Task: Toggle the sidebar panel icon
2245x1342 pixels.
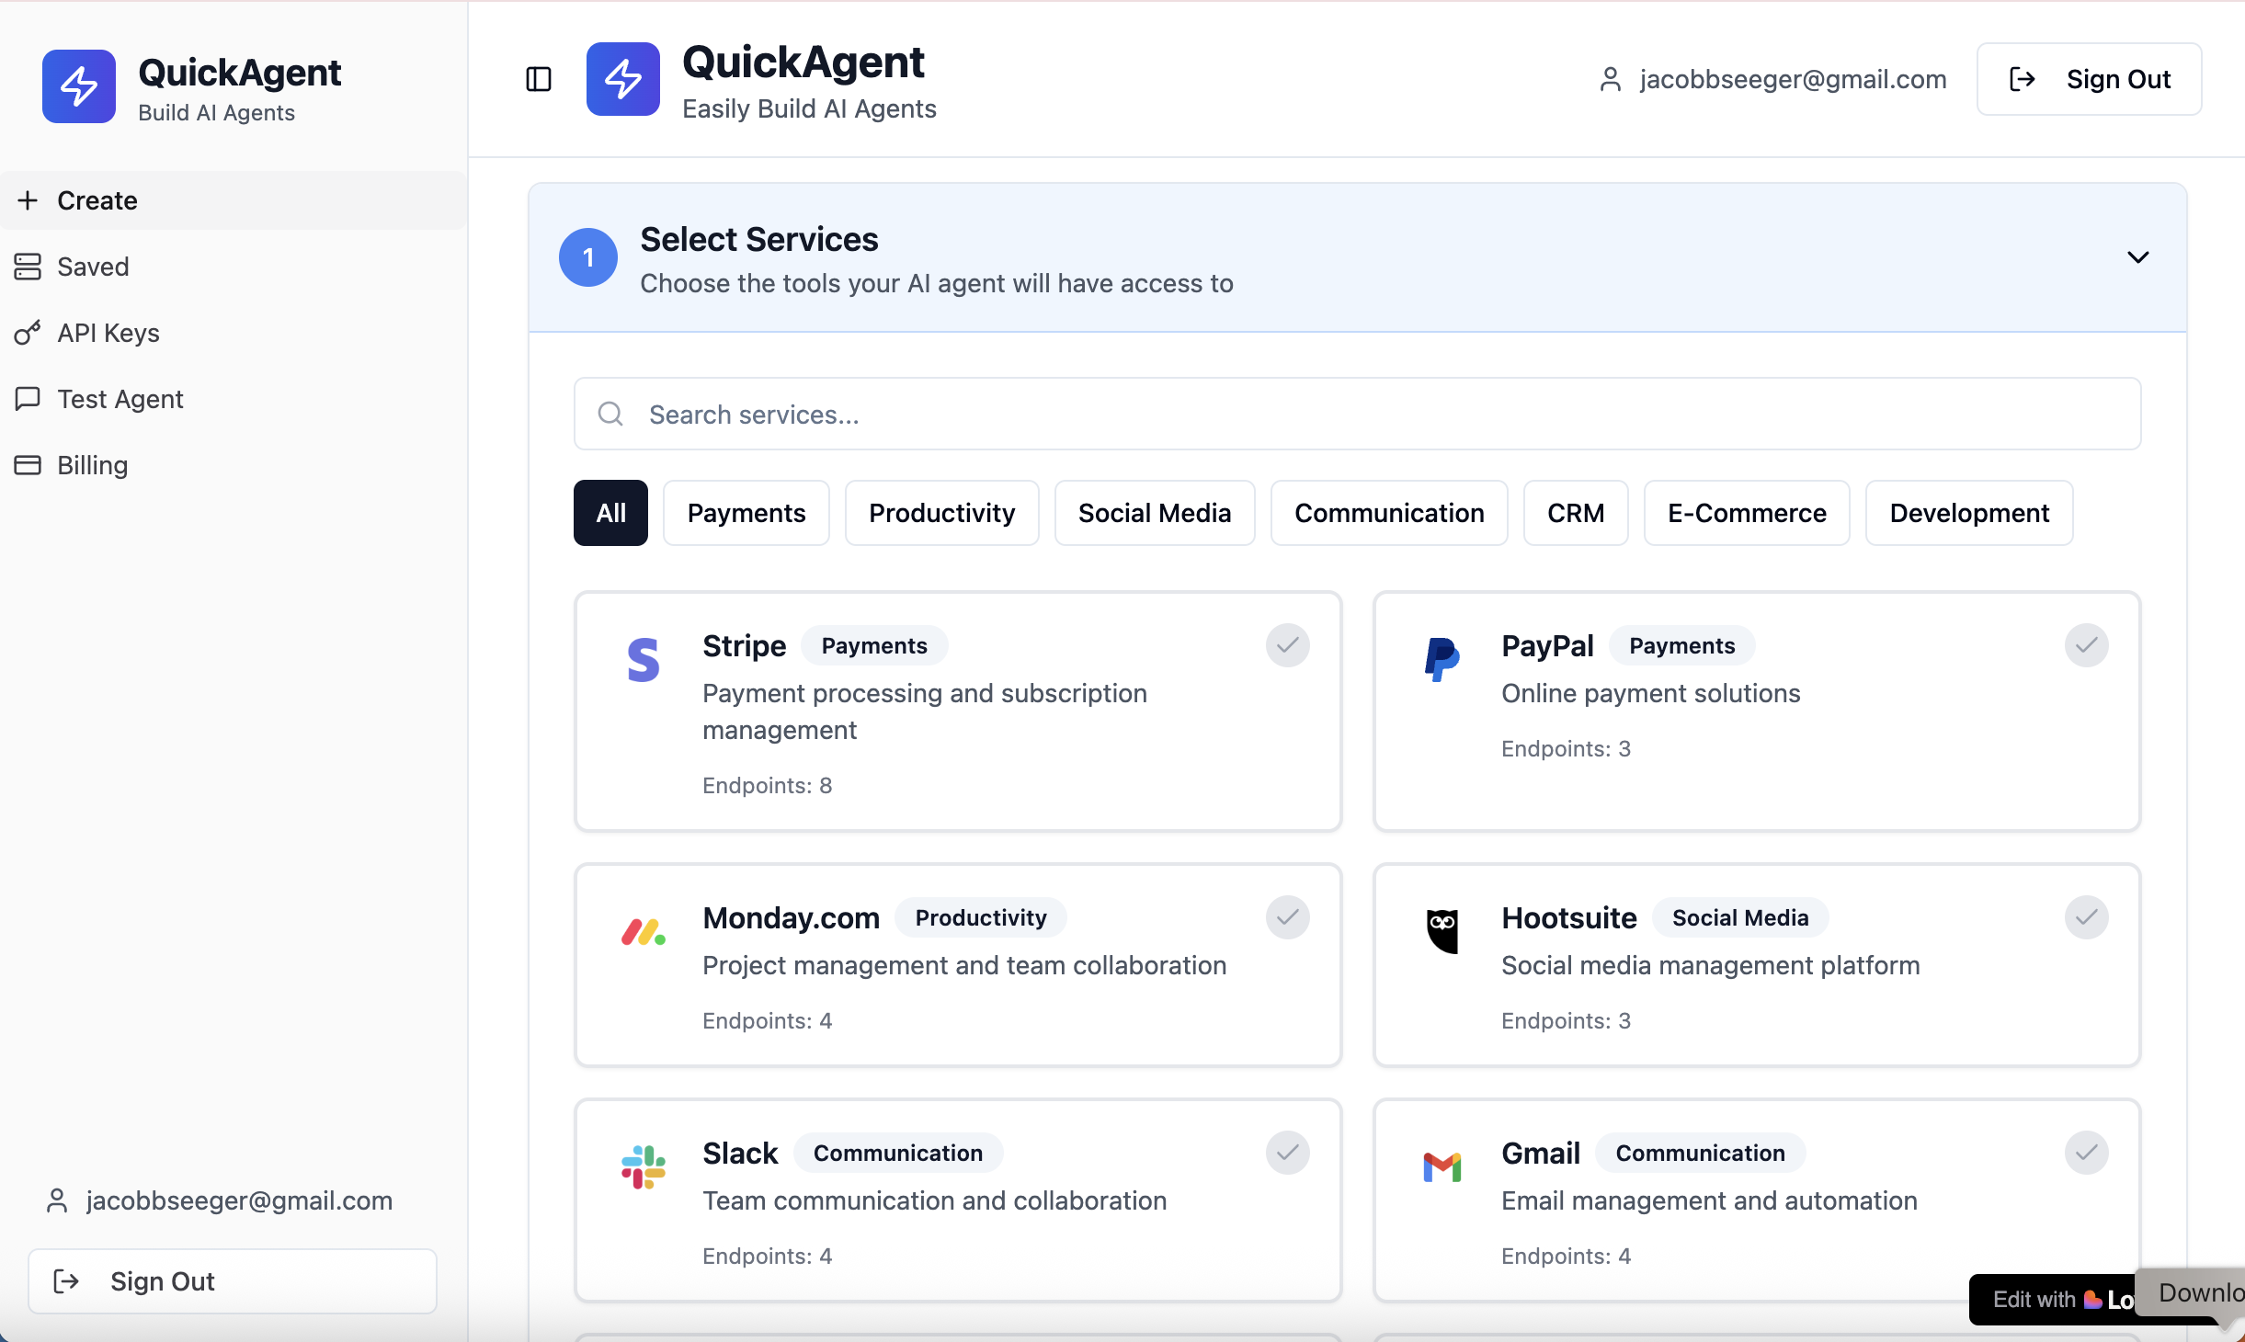Action: pos(539,79)
